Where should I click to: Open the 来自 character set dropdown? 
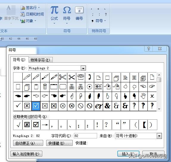tap(159, 136)
